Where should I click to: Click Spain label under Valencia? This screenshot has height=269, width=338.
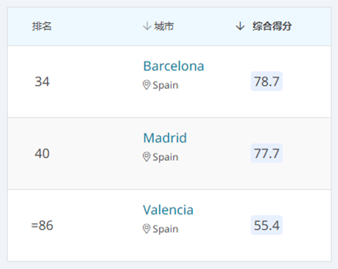tap(166, 229)
